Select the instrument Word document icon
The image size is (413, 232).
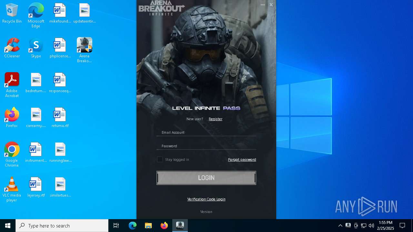36,153
